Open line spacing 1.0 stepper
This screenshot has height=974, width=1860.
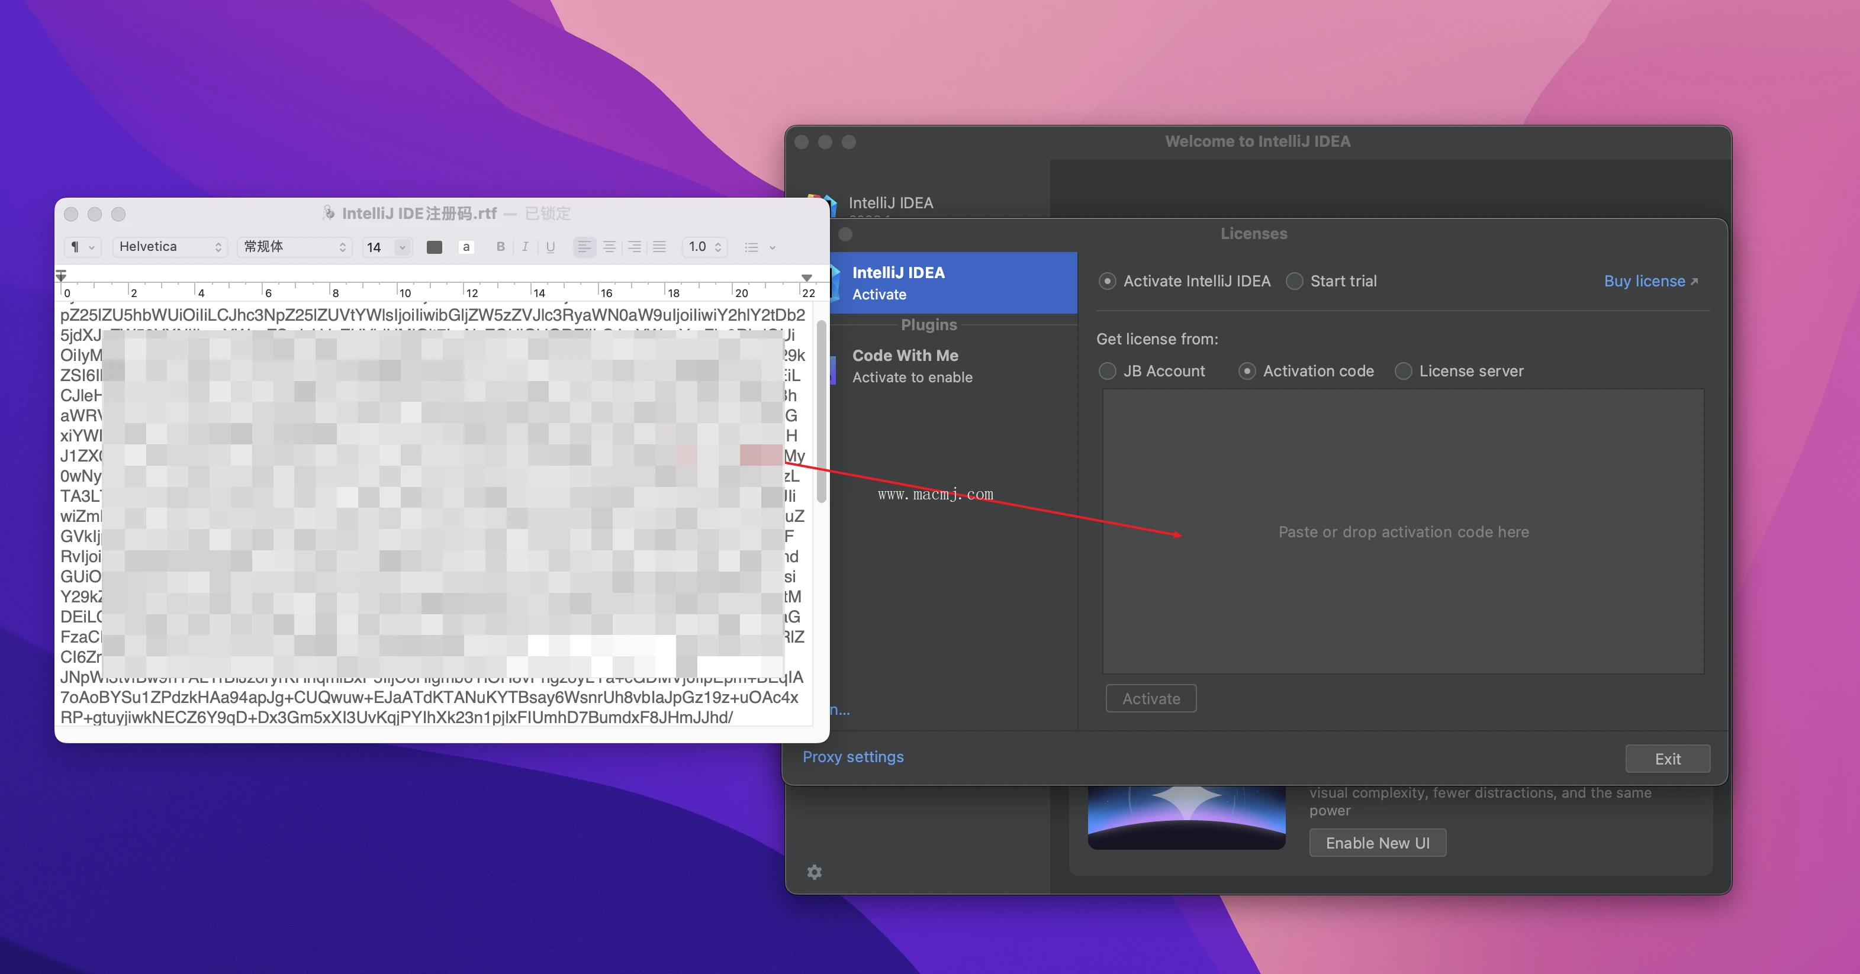point(704,247)
